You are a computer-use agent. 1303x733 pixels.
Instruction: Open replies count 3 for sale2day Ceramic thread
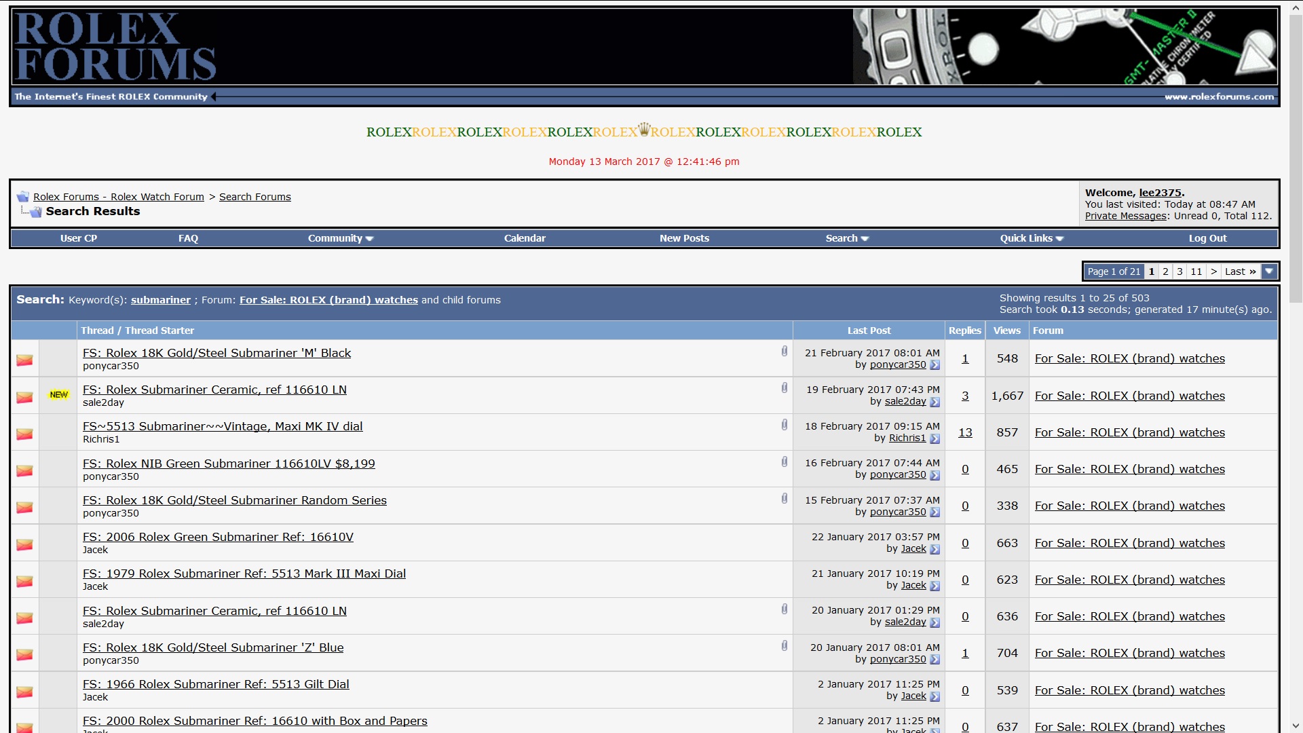[x=965, y=396]
